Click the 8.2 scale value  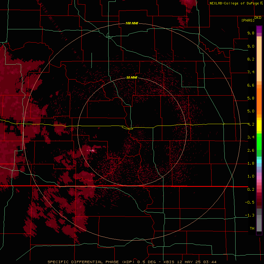[x=251, y=59]
